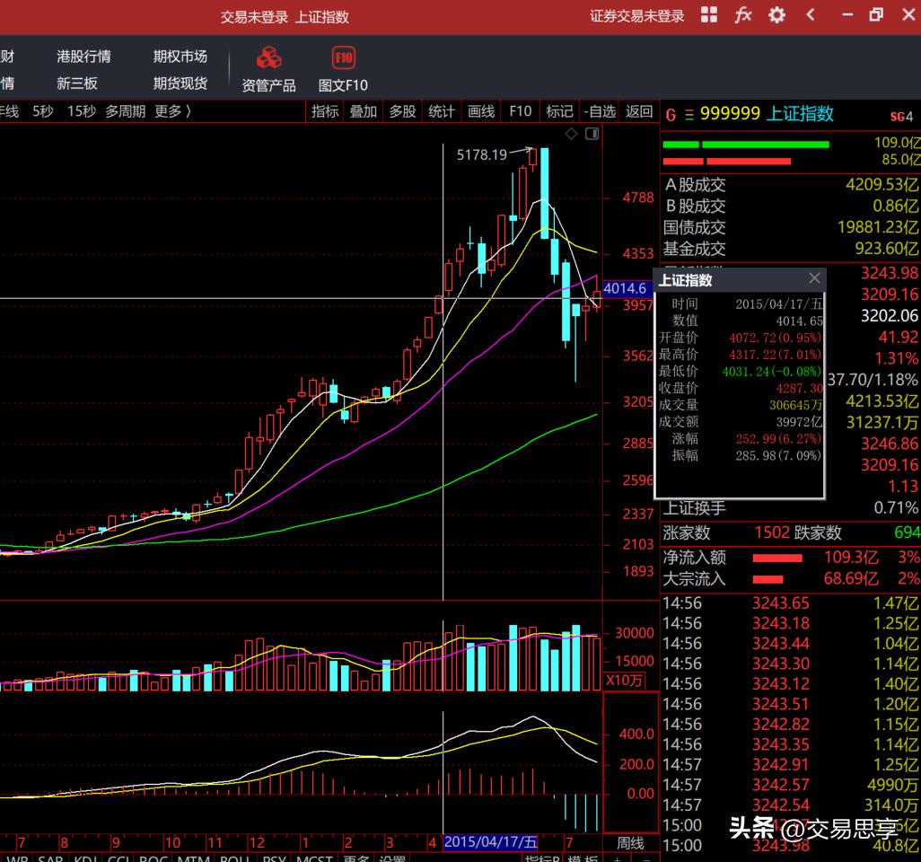This screenshot has width=921, height=862.
Task: Open the 资管产品 cubes icon
Action: click(x=268, y=59)
